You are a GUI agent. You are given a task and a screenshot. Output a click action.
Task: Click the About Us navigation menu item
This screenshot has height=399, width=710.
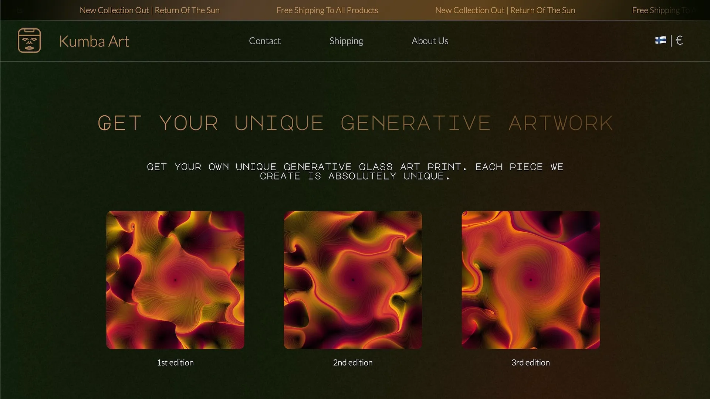[x=430, y=40]
